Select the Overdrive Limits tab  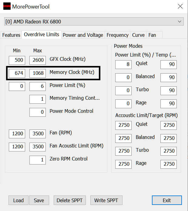(x=42, y=35)
